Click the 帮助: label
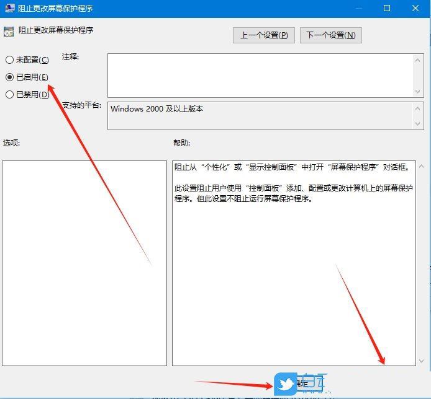 [x=181, y=143]
